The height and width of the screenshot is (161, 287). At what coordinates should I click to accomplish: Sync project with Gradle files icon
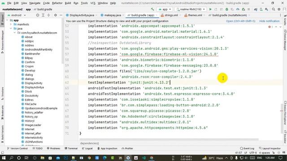click(256, 9)
